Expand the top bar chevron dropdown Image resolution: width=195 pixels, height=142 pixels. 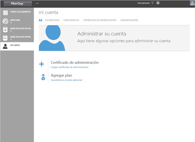(x=37, y=3)
